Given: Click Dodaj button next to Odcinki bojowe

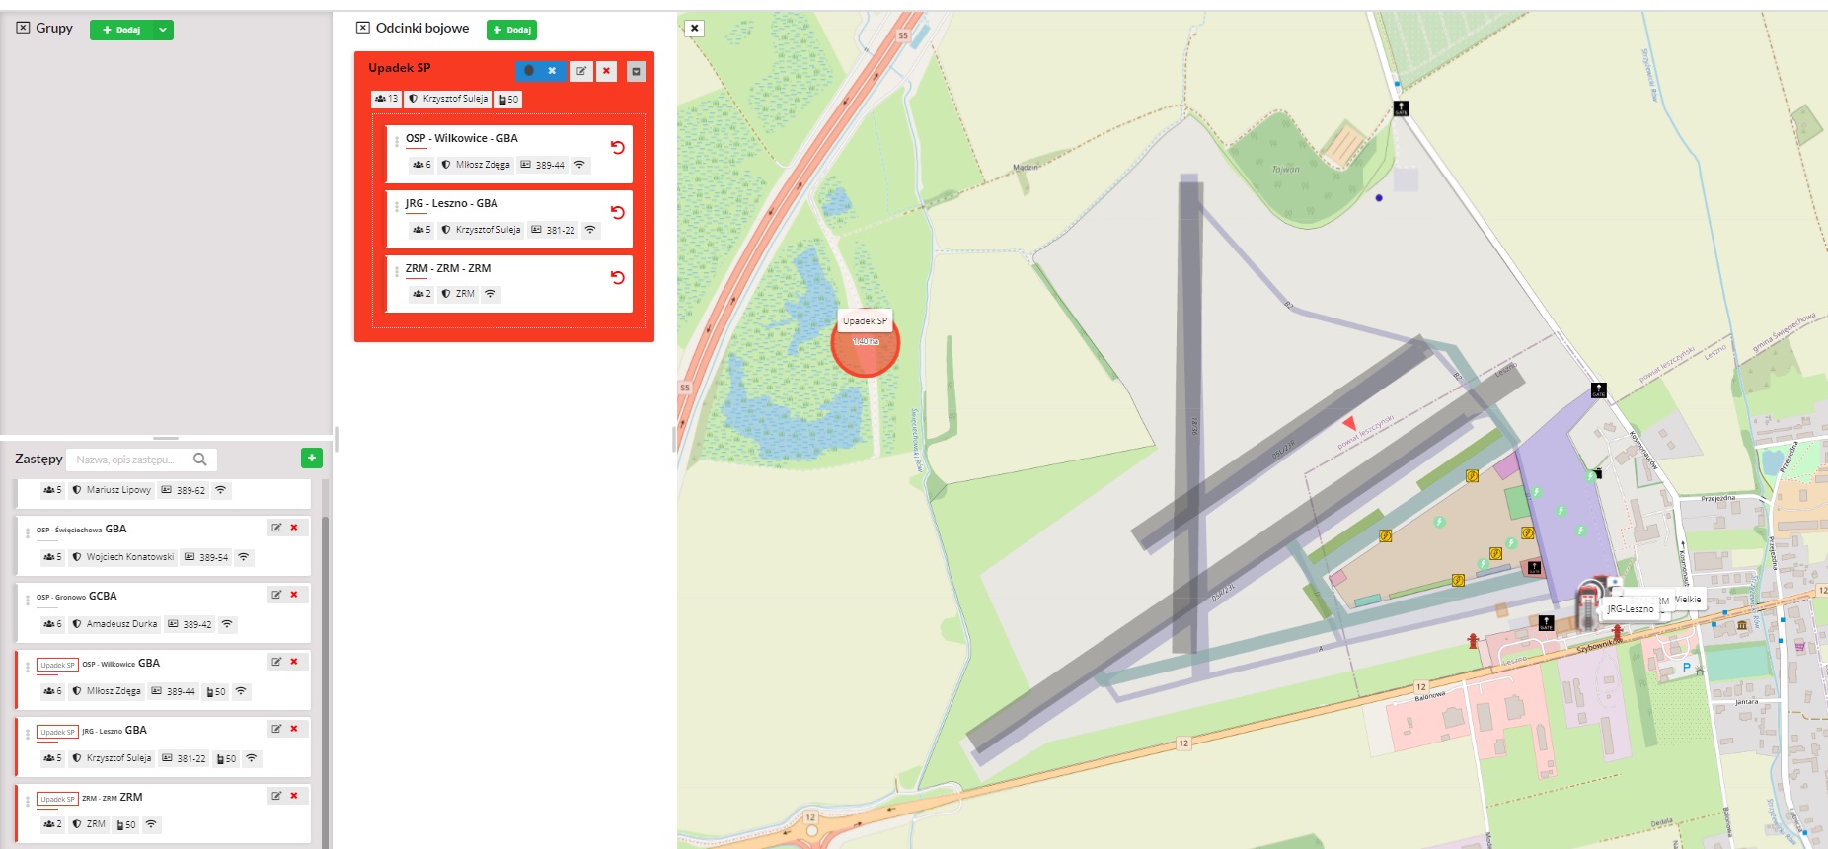Looking at the screenshot, I should pyautogui.click(x=511, y=30).
